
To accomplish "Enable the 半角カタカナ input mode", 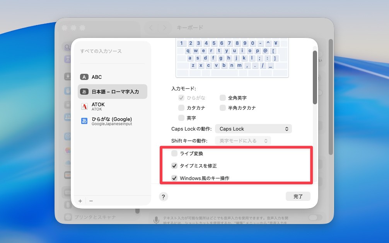I will click(x=222, y=108).
